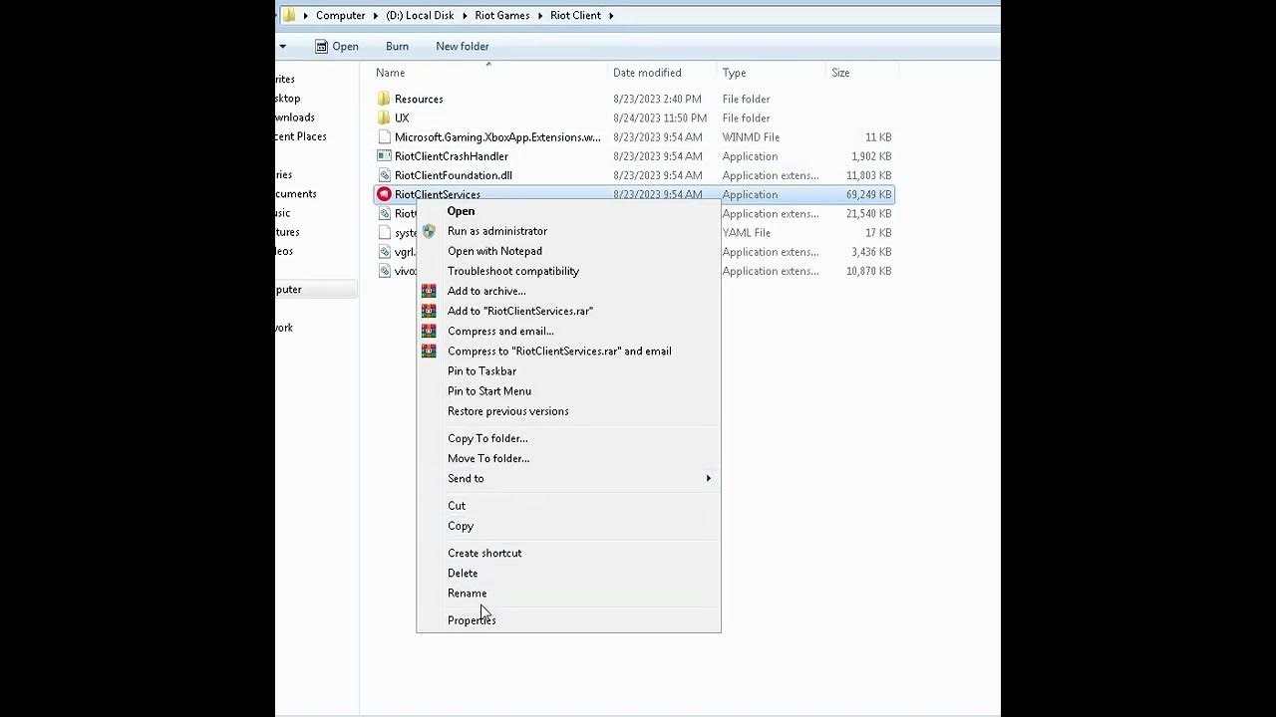Choose Create shortcut
Image resolution: width=1276 pixels, height=717 pixels.
coord(484,553)
